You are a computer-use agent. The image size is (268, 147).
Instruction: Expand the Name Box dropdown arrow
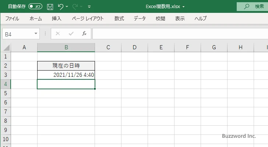[36, 33]
